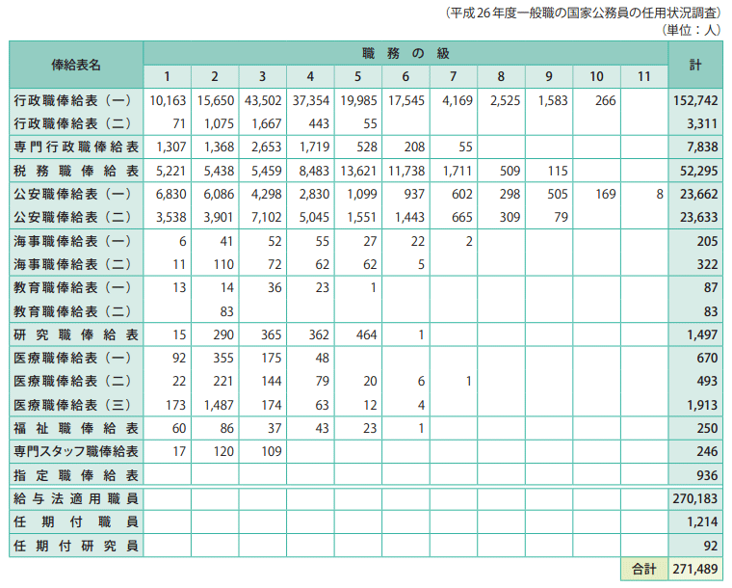This screenshot has height=588, width=732.
Task: Click total value 1,497
Action: (701, 334)
